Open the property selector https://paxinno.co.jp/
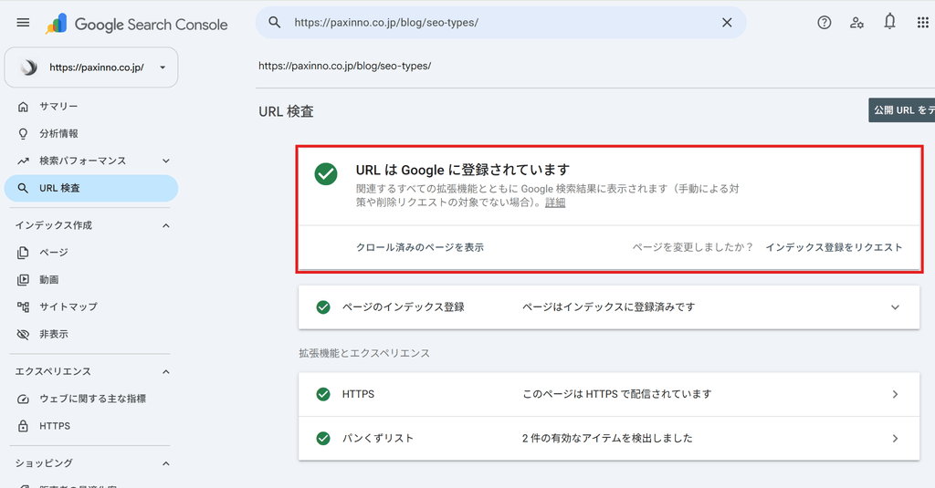 point(91,67)
